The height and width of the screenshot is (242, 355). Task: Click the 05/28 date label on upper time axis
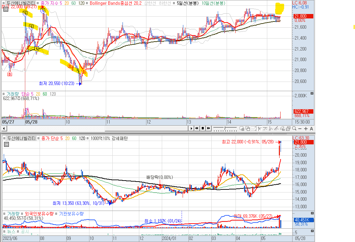tap(31, 122)
